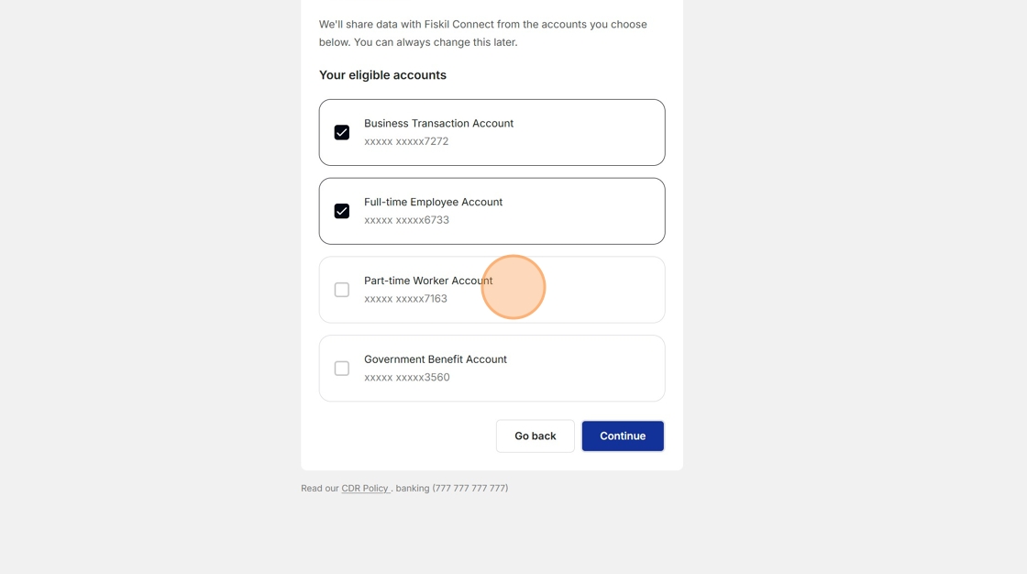The height and width of the screenshot is (574, 1027).
Task: Click the "Your eligible accounts" heading
Action: 382,75
